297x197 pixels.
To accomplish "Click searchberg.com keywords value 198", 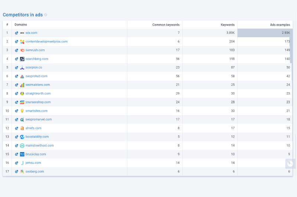I will (232, 59).
